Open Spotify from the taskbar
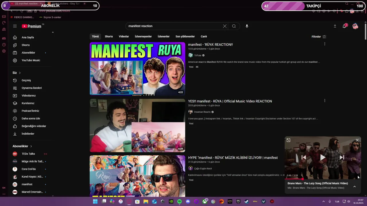The height and width of the screenshot is (206, 367). (x=179, y=201)
